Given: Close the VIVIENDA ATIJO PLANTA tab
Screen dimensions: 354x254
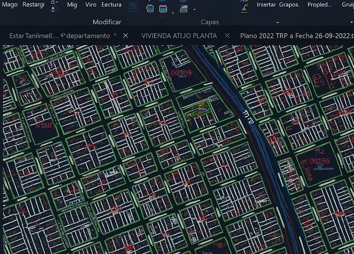Looking at the screenshot, I should 227,35.
